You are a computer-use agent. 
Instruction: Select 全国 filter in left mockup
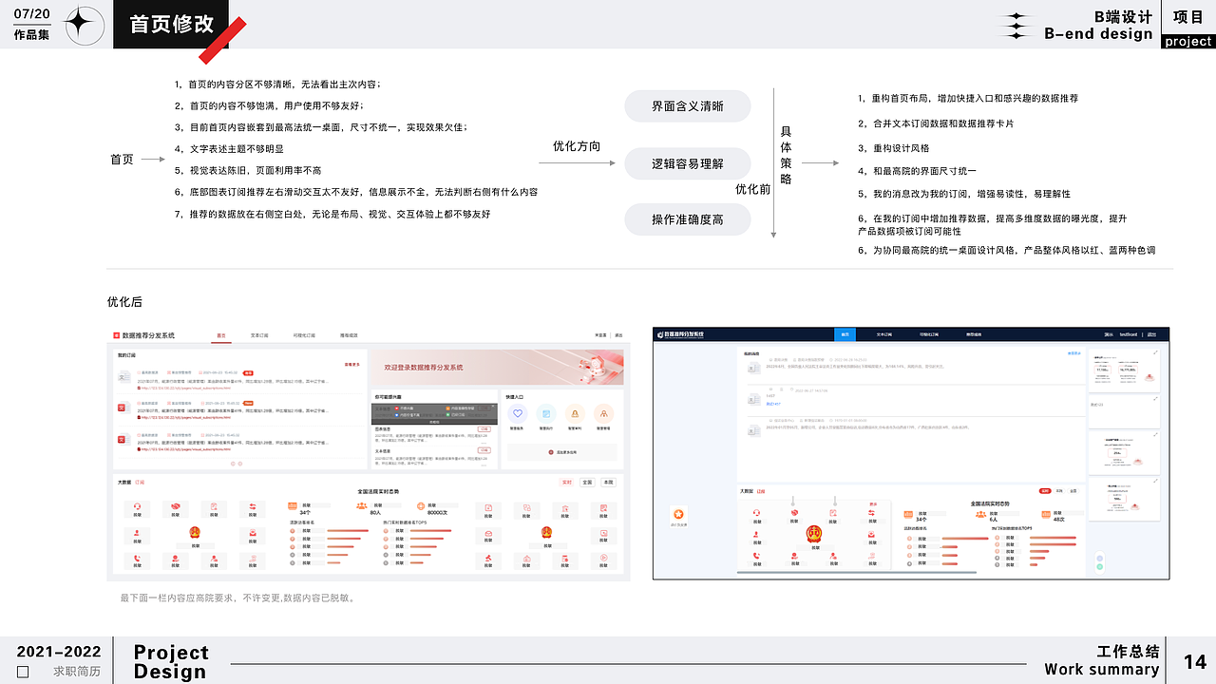pyautogui.click(x=587, y=483)
